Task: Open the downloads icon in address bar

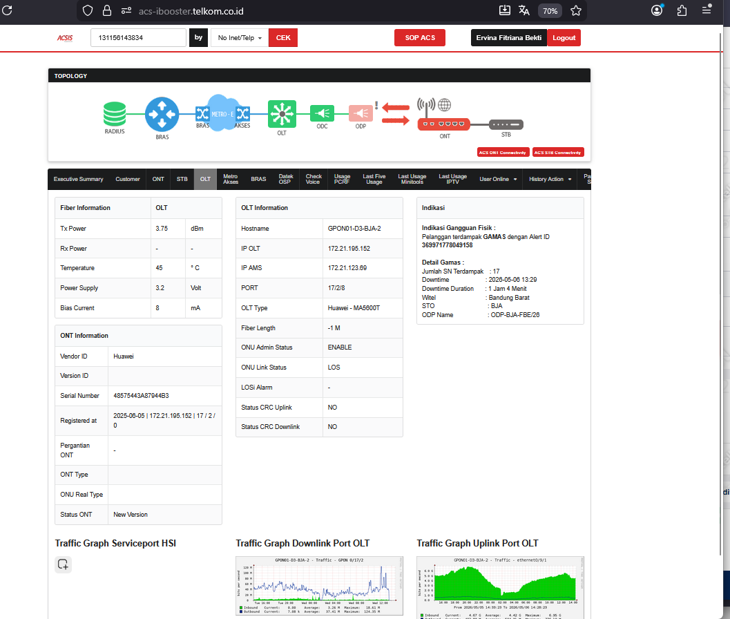Action: tap(505, 10)
